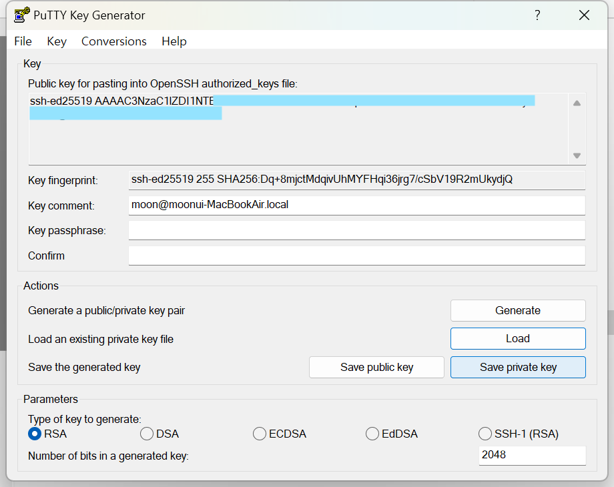The height and width of the screenshot is (487, 614).
Task: Focus the Confirm passphrase field
Action: [x=357, y=256]
